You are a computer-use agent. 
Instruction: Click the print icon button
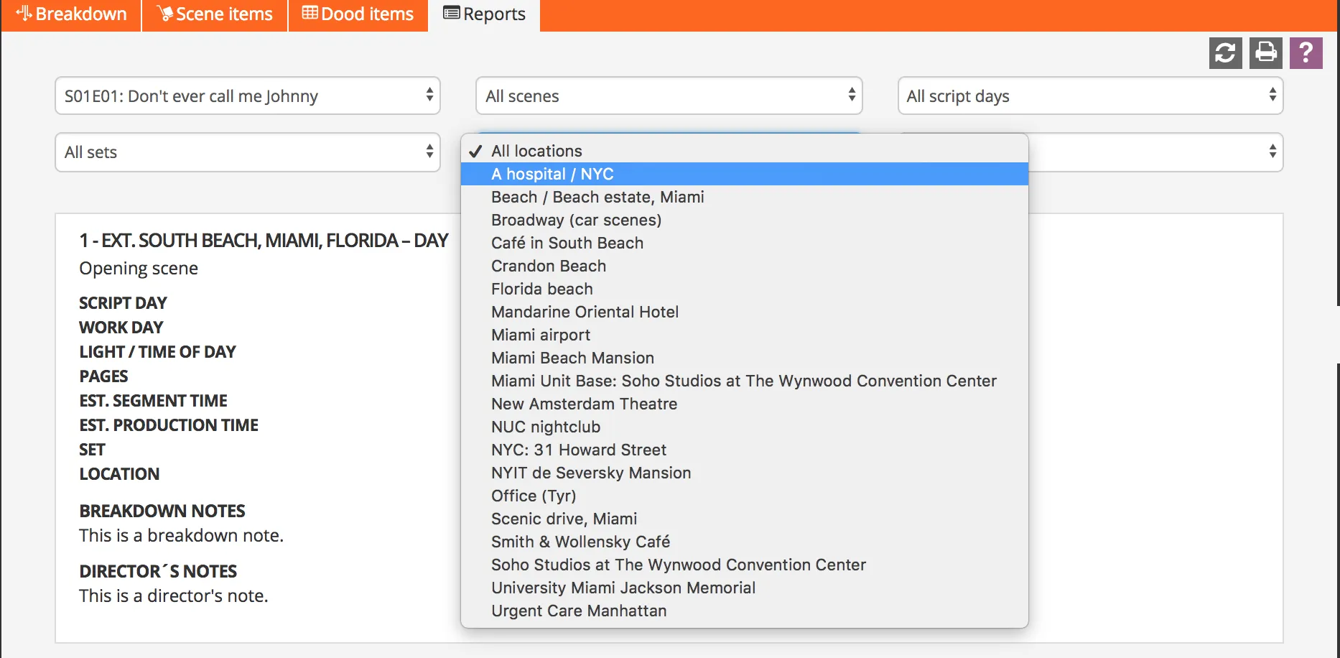[x=1265, y=53]
